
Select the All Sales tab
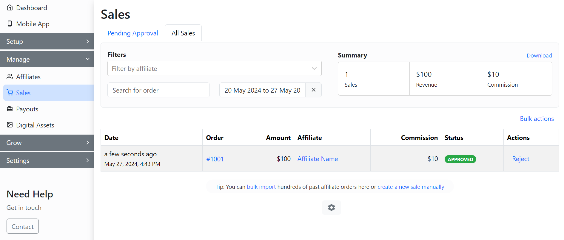tap(183, 33)
